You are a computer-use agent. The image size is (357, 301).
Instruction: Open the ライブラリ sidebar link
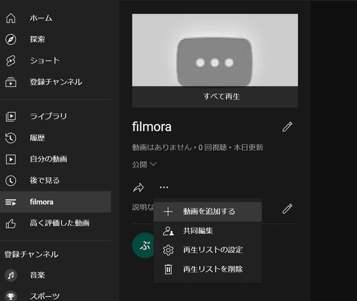click(56, 117)
